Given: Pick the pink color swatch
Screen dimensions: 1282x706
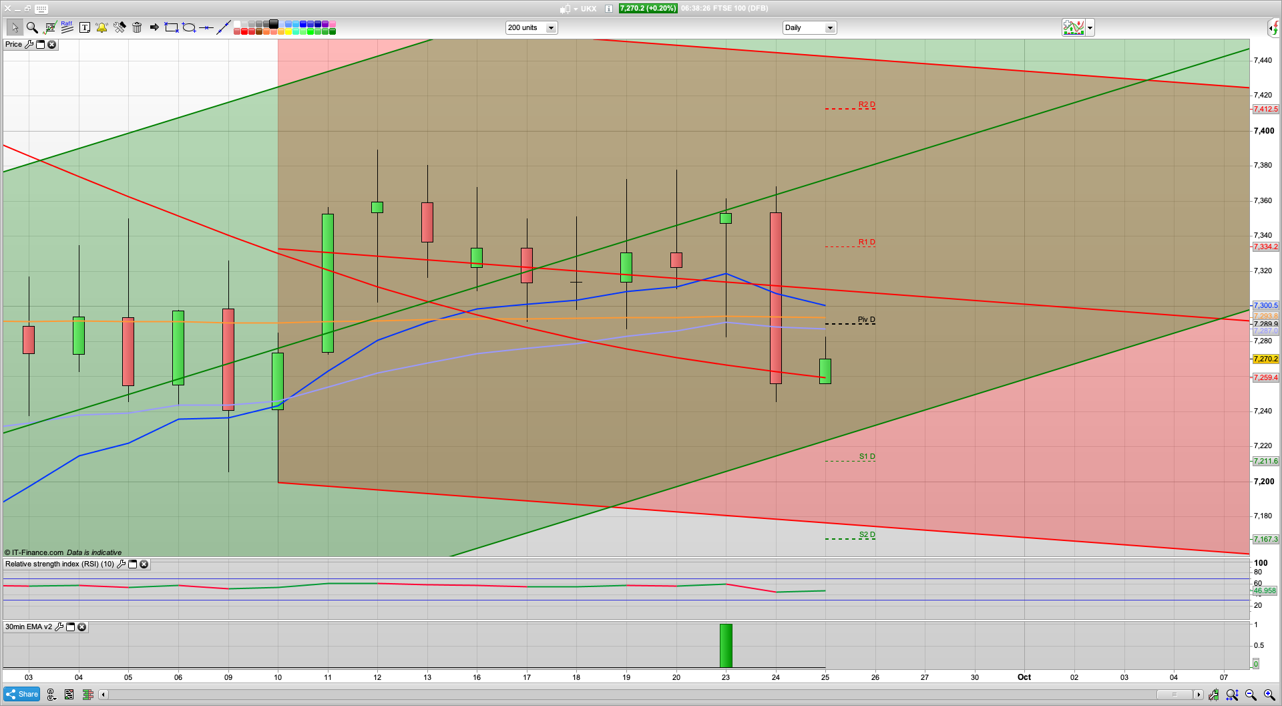Looking at the screenshot, I should pyautogui.click(x=333, y=24).
